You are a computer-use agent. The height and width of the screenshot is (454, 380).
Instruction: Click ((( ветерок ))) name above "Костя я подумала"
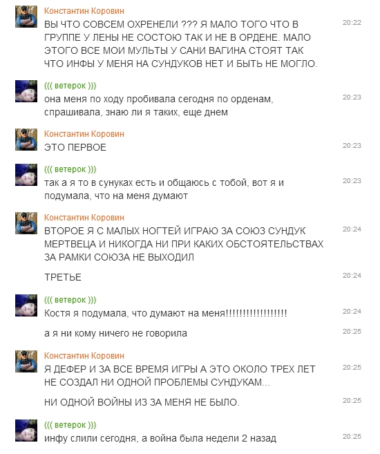point(70,300)
